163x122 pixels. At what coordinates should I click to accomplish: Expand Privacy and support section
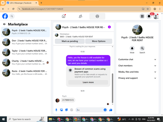pos(137,78)
